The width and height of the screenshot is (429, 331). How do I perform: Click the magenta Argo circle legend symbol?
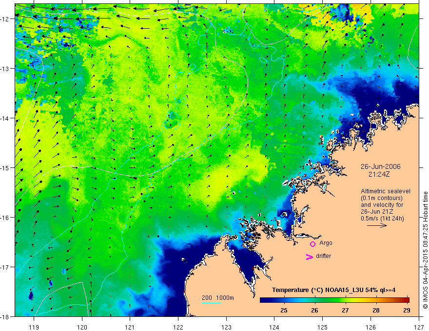(312, 244)
